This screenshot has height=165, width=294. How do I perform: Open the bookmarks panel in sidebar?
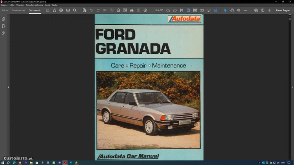pos(4,26)
